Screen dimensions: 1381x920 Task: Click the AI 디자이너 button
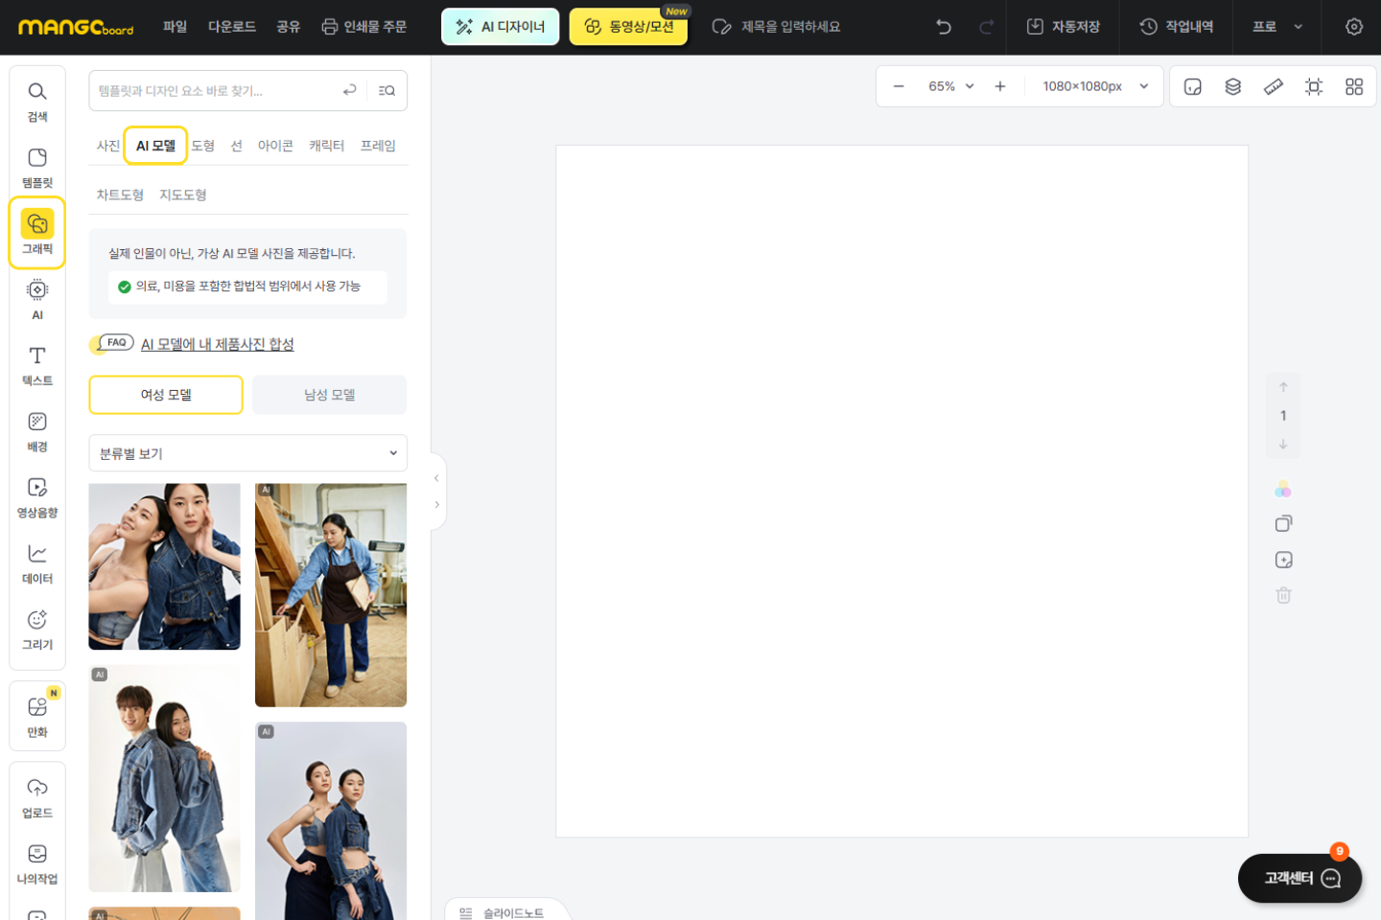click(500, 27)
